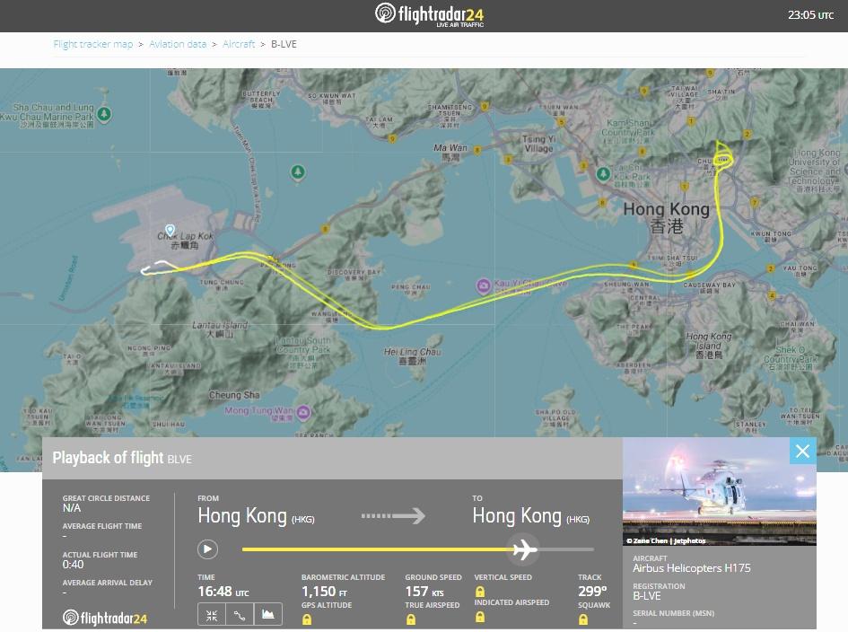The height and width of the screenshot is (632, 848).
Task: Open the Aircraft breadcrumb link
Action: point(239,44)
